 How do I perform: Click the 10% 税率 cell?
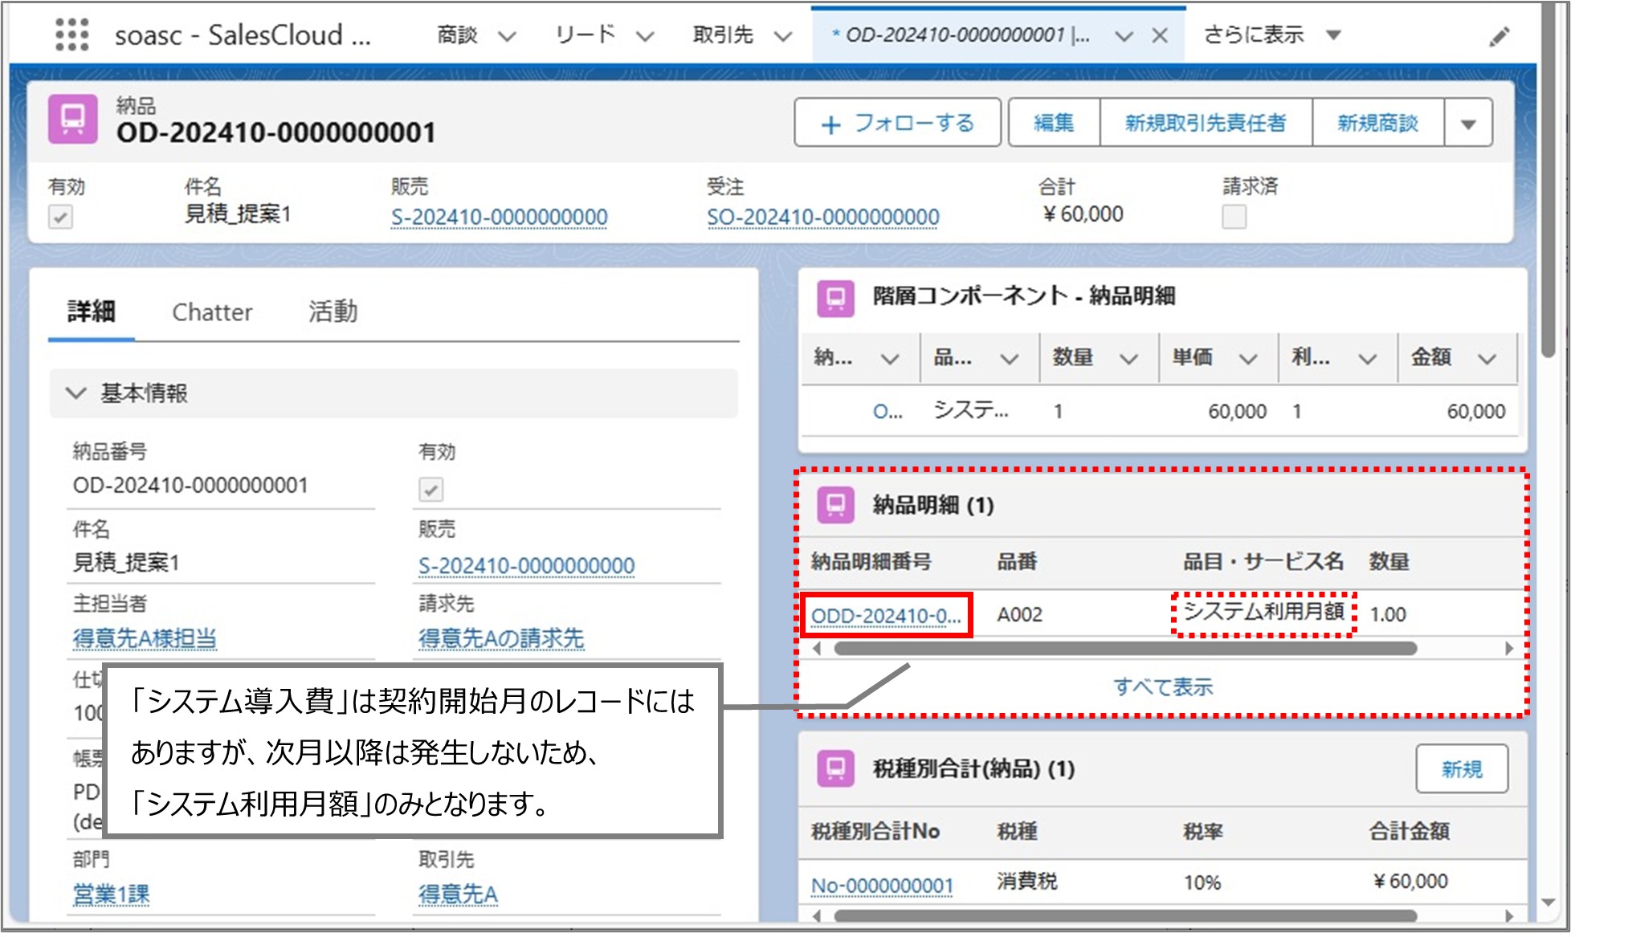coord(1202,883)
